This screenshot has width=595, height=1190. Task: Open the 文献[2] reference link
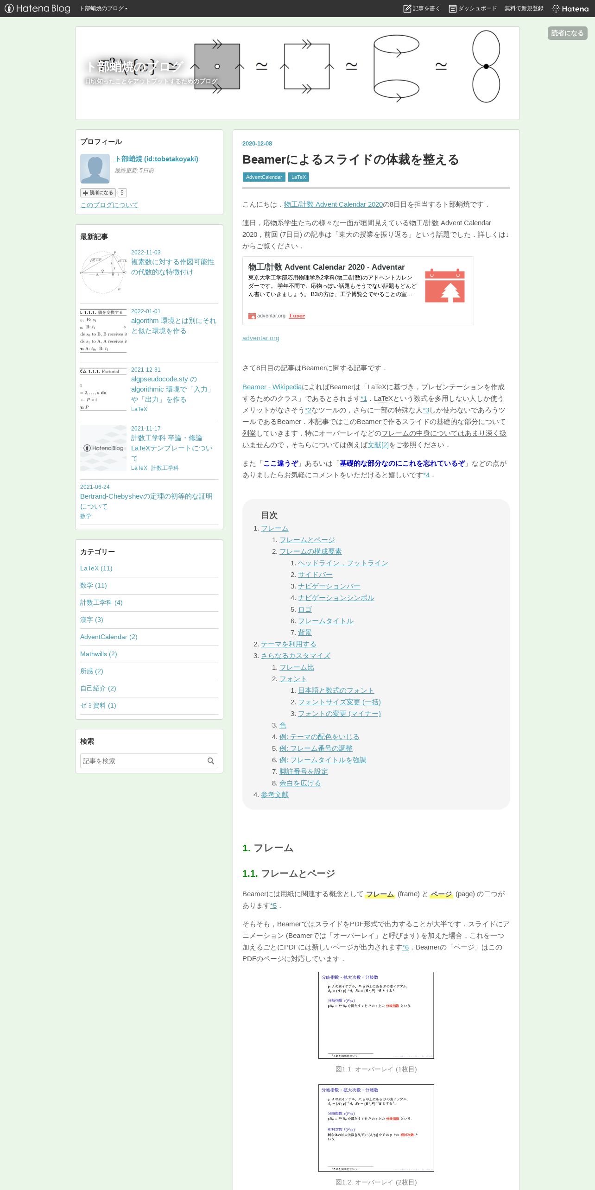(x=378, y=445)
